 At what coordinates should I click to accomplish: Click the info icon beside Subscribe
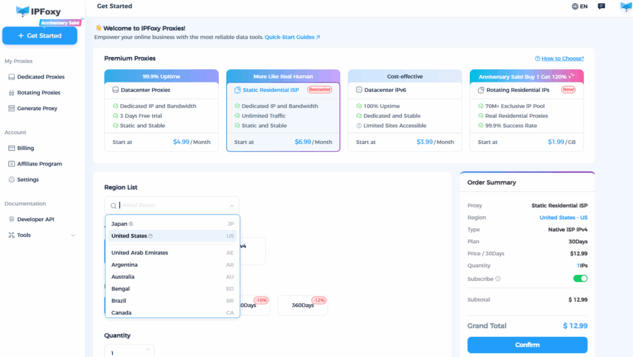498,279
